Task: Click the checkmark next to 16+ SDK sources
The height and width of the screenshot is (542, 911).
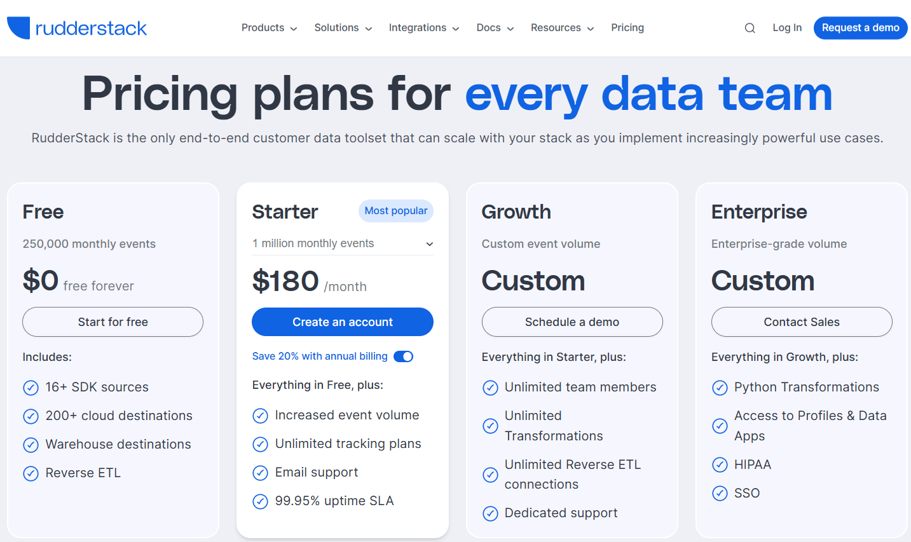Action: point(31,387)
